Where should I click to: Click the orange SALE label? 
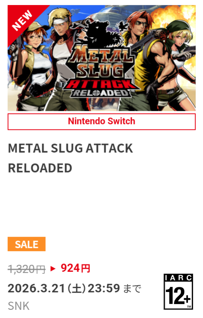26,244
